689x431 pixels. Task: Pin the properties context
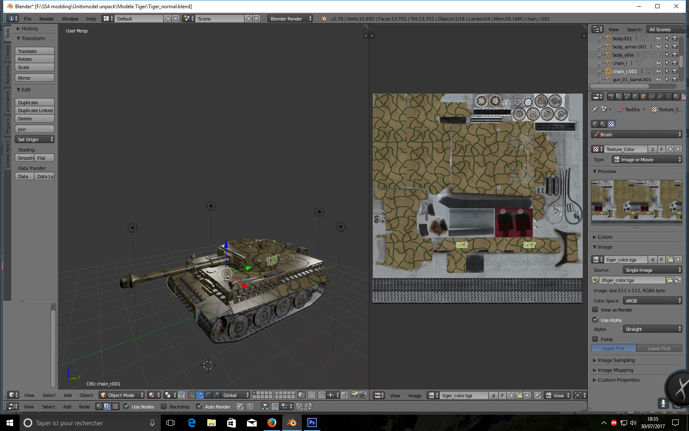click(x=595, y=109)
